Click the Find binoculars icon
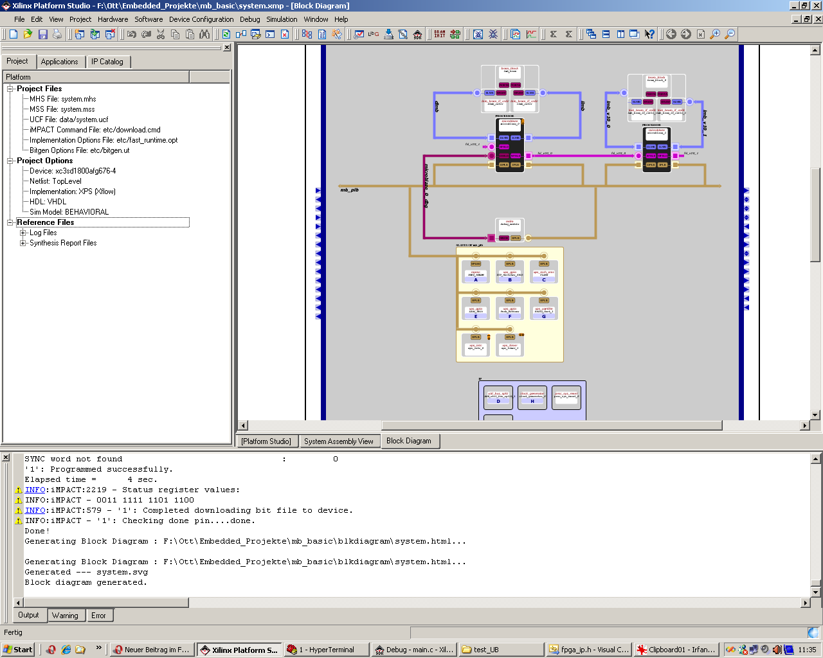Image resolution: width=823 pixels, height=658 pixels. tap(204, 34)
